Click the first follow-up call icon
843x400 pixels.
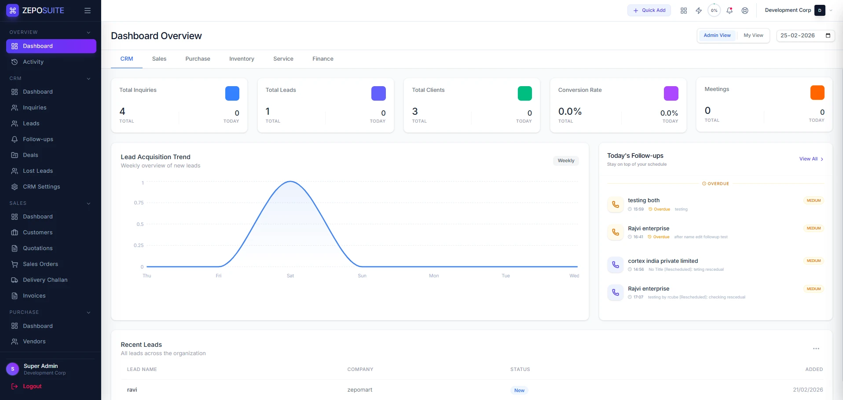pos(615,204)
